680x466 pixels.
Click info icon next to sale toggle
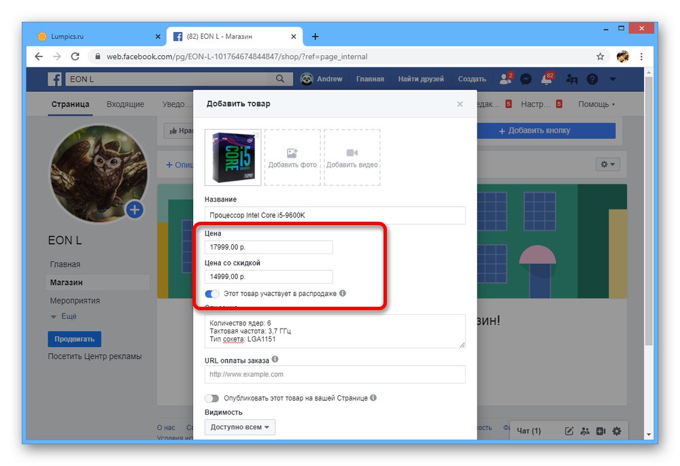click(x=343, y=293)
